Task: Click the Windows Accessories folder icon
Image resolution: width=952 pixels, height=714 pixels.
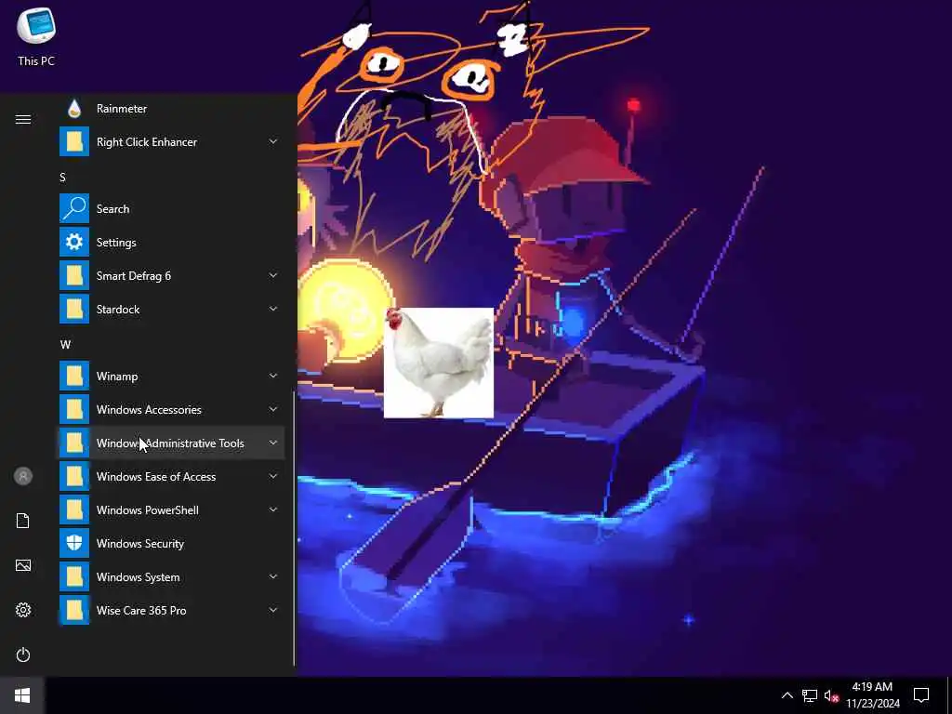Action: pos(74,410)
